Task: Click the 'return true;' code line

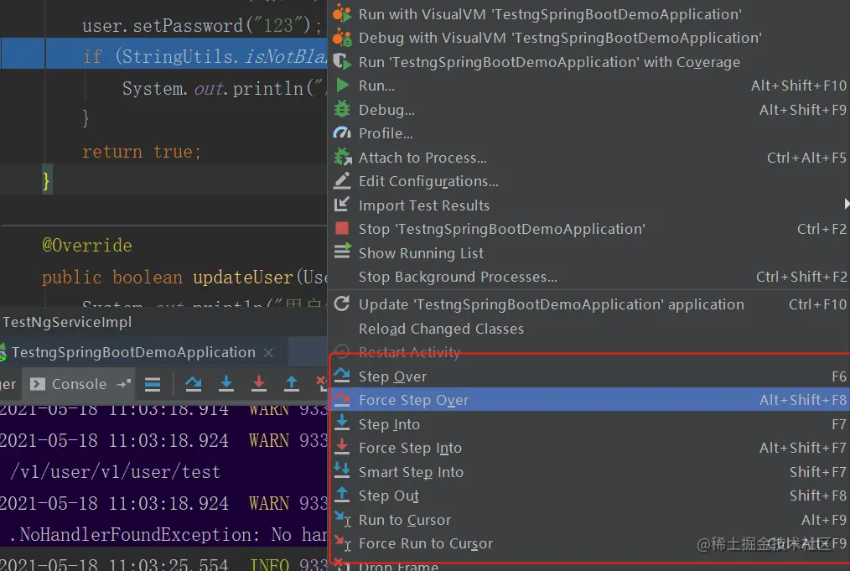Action: (142, 151)
